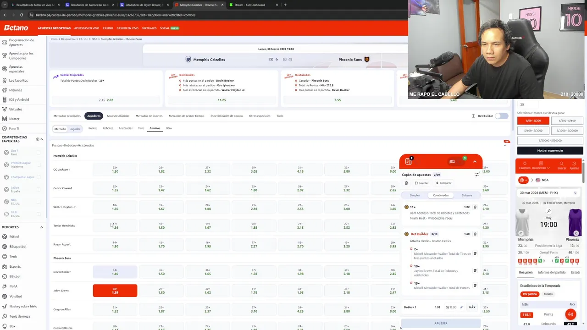Open the Rebotes filter tab

(108, 128)
